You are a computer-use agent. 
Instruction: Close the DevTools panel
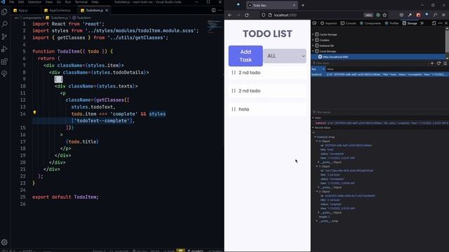[446, 23]
